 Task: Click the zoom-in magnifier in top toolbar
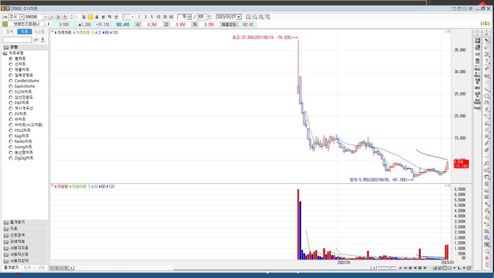[x=254, y=17]
